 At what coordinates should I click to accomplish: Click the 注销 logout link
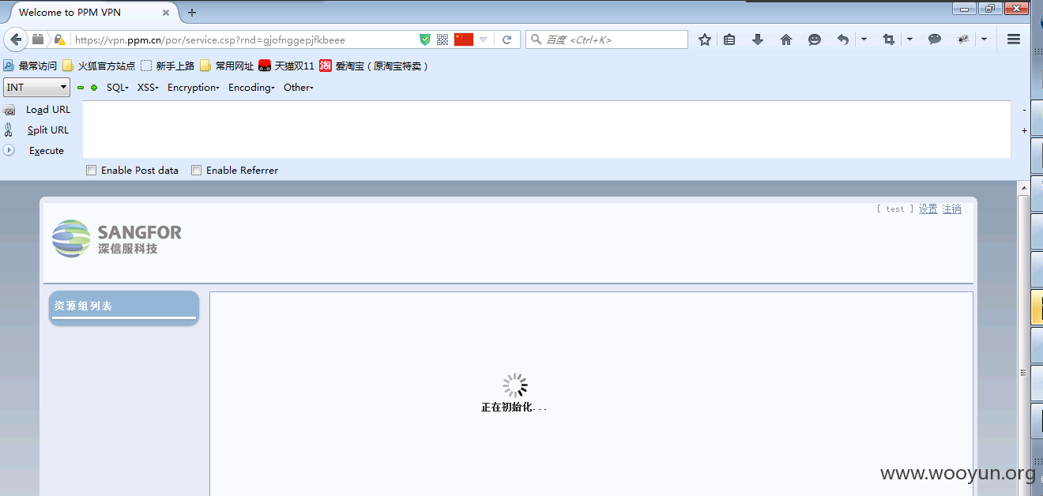951,209
